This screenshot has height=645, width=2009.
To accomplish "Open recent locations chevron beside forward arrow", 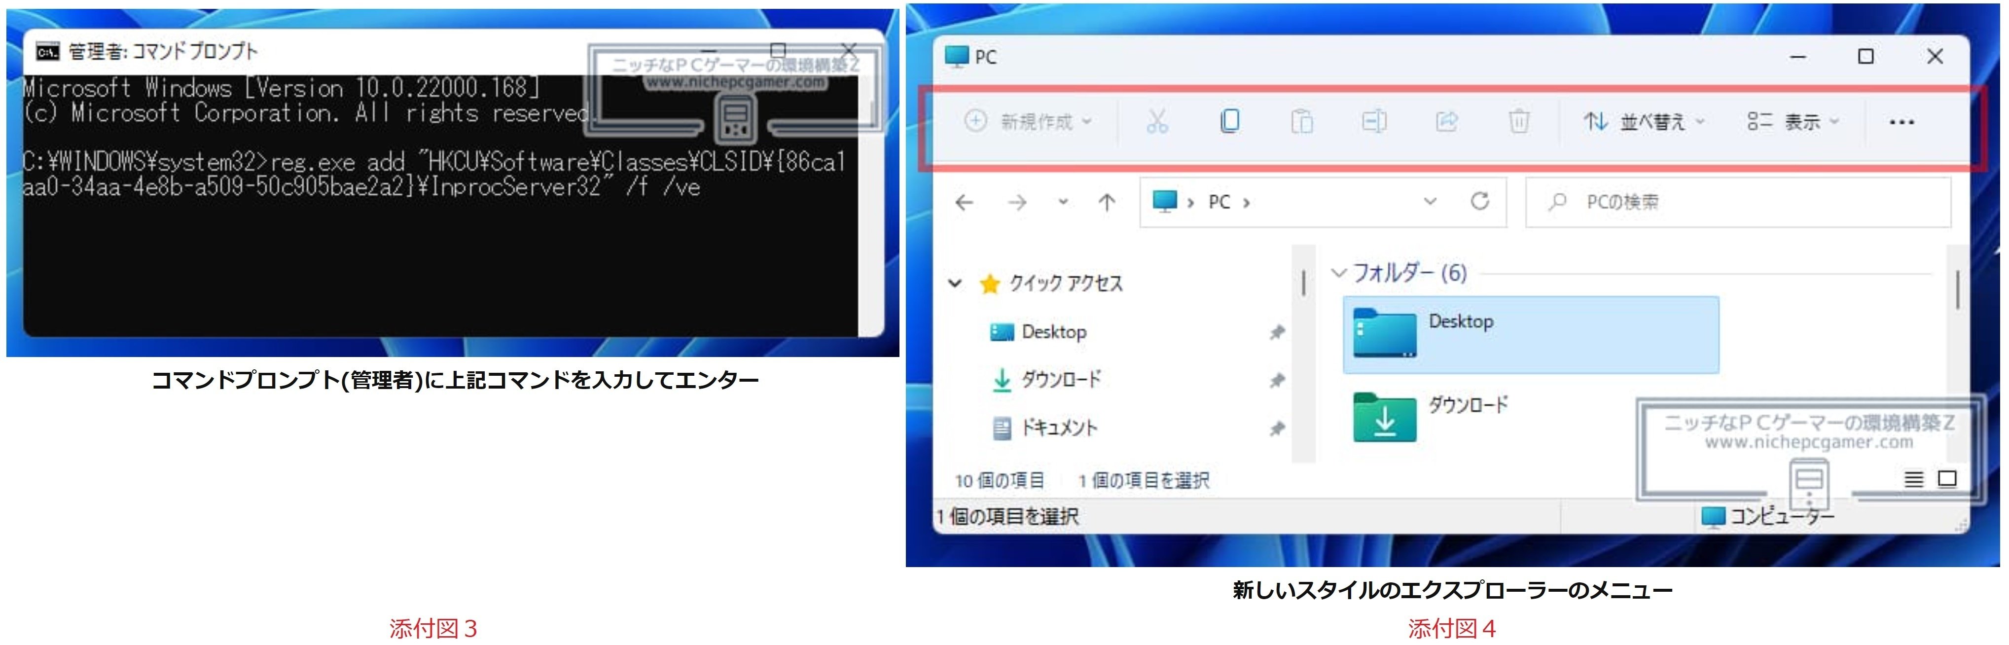I will pos(1062,202).
